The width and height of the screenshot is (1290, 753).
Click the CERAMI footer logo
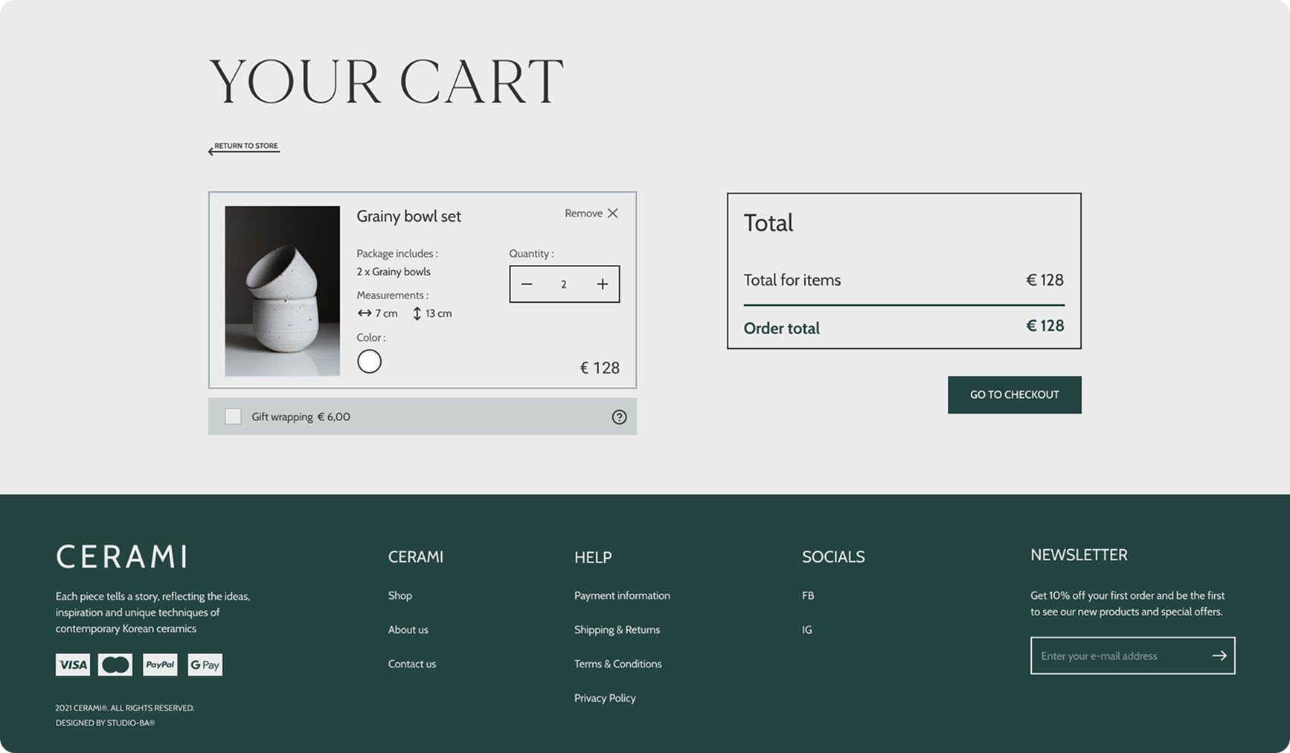(x=121, y=557)
